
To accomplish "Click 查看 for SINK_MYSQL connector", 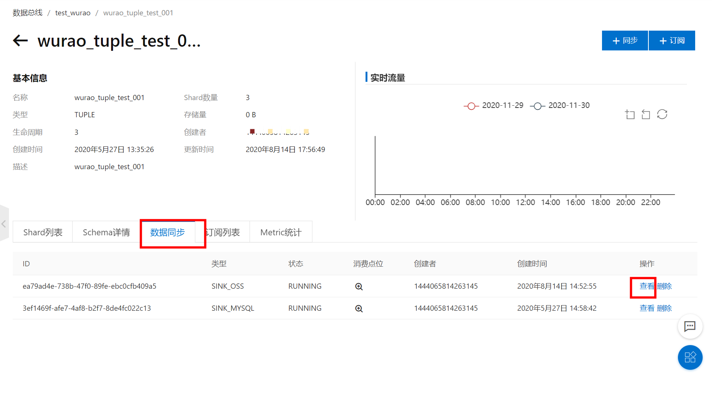I will tap(647, 308).
